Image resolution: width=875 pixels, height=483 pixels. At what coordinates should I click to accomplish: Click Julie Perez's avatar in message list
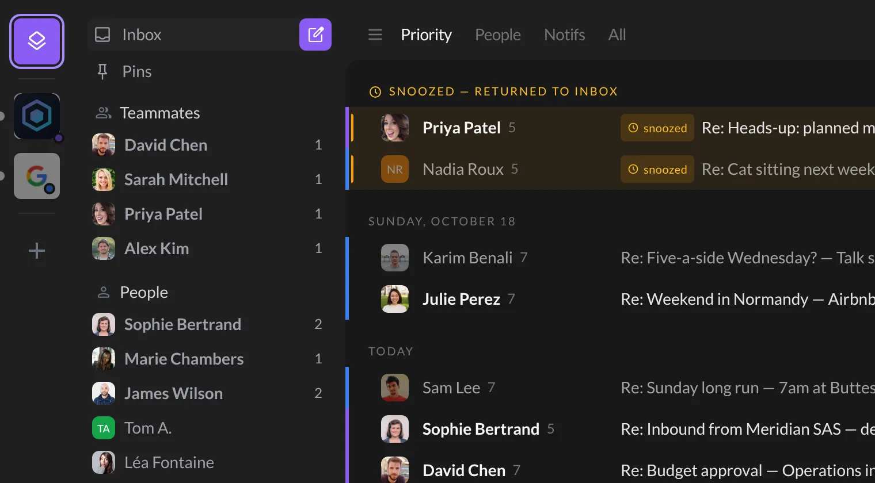tap(395, 299)
